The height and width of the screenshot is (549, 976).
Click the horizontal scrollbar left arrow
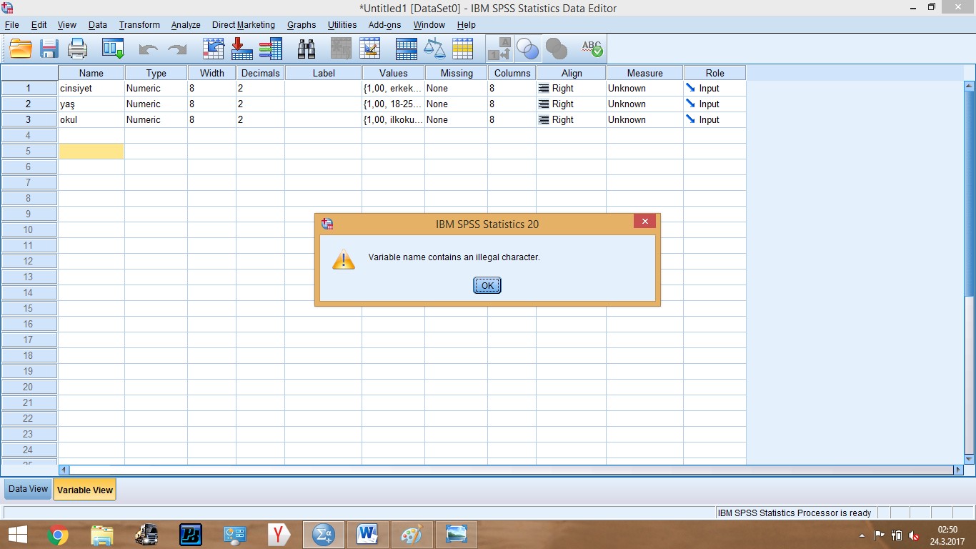64,470
